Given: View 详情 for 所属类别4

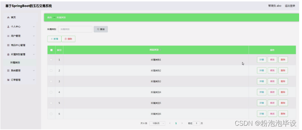Looking at the screenshot, I should pos(262,92).
